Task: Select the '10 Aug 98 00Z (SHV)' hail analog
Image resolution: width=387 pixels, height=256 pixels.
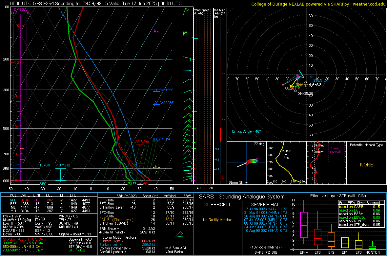Action: click(266, 230)
